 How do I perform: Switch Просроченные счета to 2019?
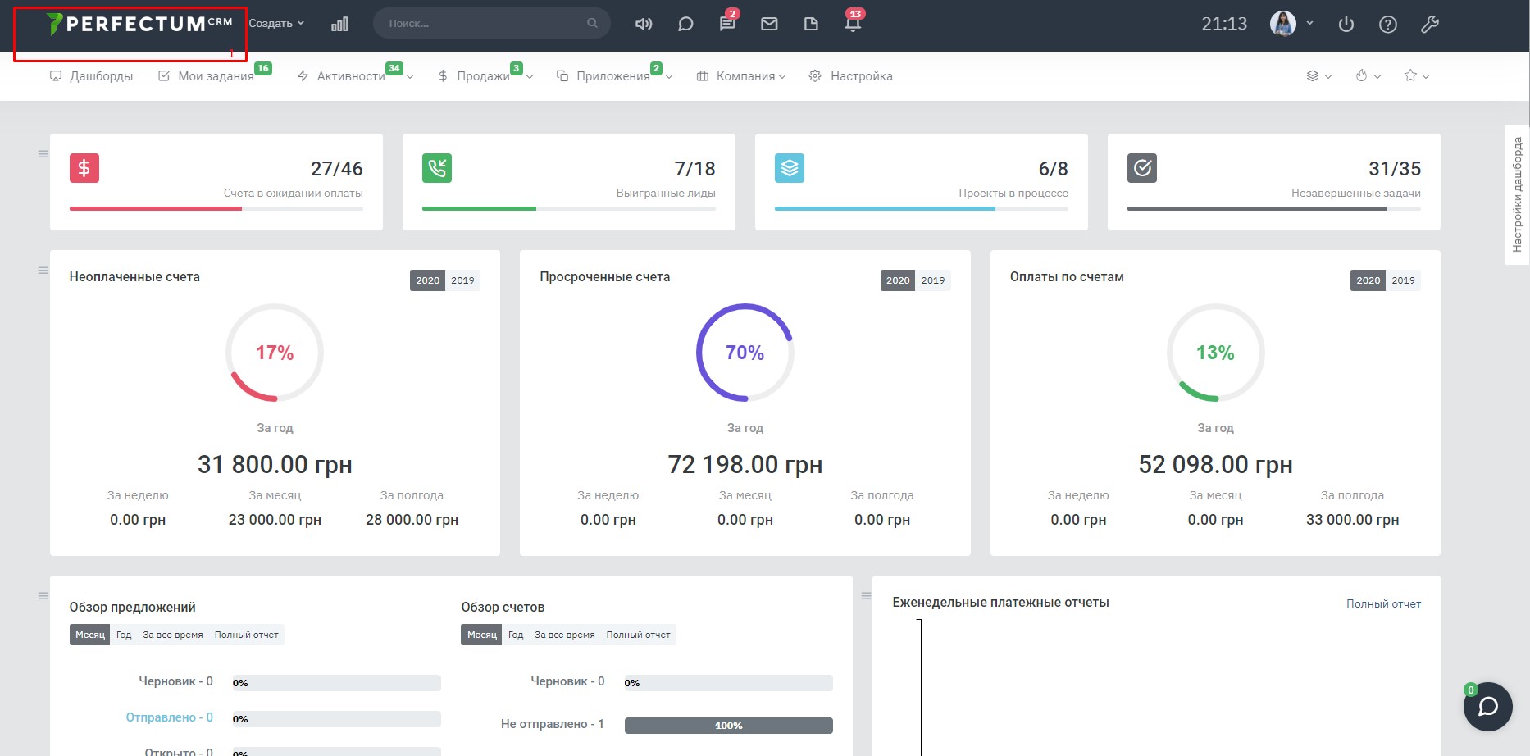[932, 280]
